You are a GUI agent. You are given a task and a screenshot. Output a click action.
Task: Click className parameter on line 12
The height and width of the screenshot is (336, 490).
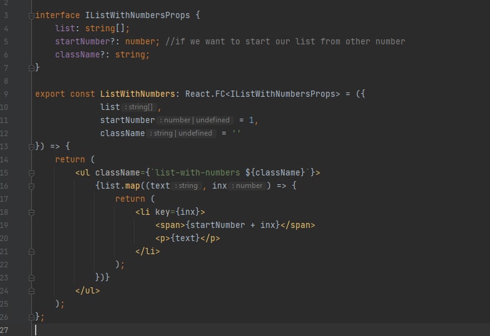(x=123, y=133)
